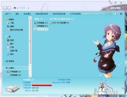Click 本地磁盘 (E:) title in details pane
This screenshot has height=97, width=127.
(29, 80)
